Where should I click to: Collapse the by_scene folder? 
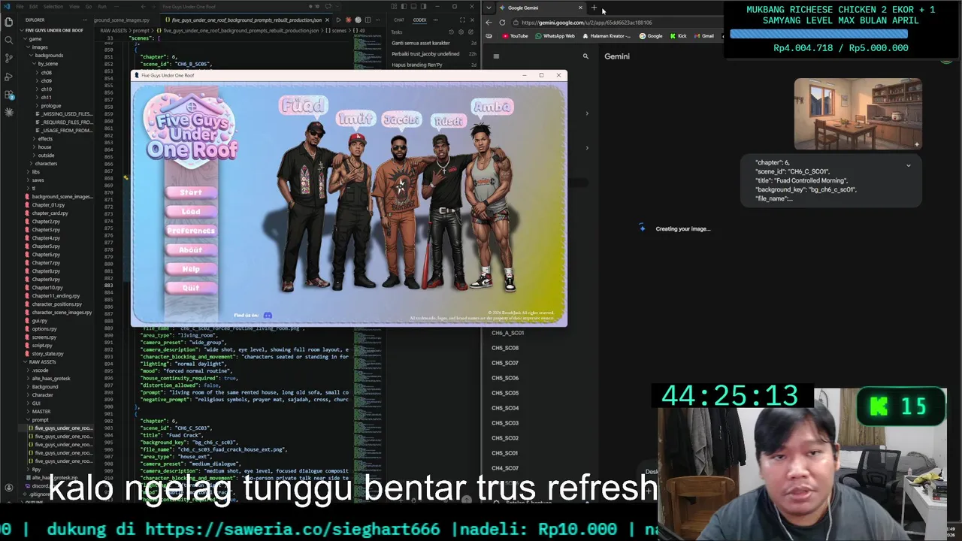[x=47, y=64]
